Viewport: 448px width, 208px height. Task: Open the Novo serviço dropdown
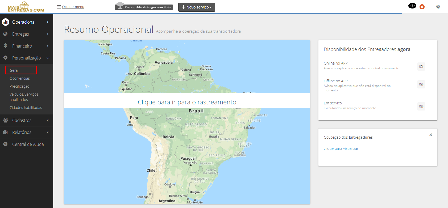pos(197,7)
